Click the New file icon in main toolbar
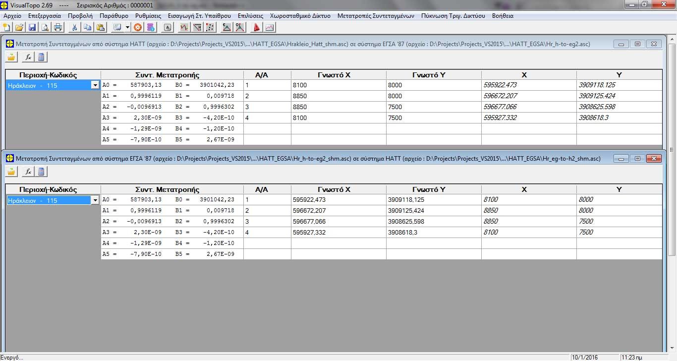 coord(6,27)
